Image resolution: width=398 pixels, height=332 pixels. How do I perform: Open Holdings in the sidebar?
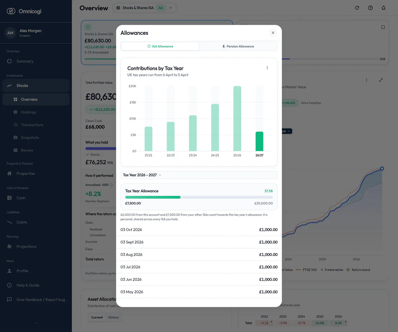coord(36,112)
